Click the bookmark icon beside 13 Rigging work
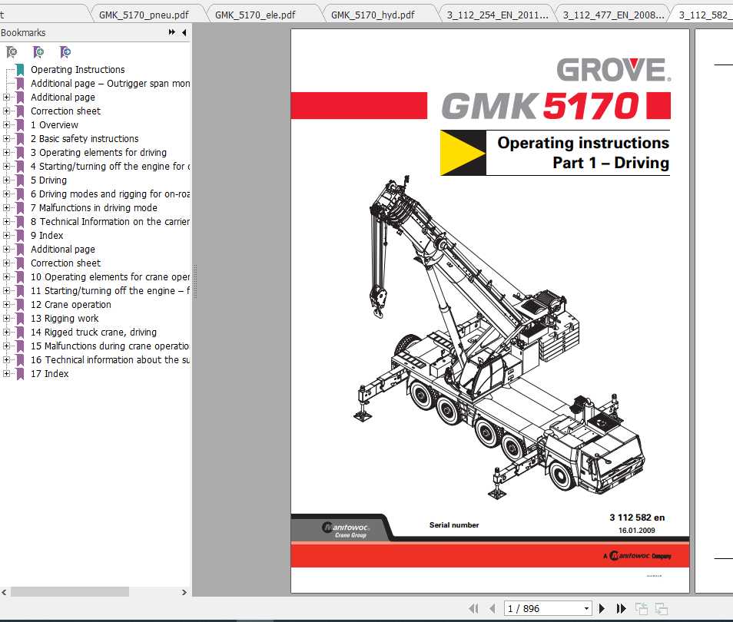This screenshot has width=733, height=622. pyautogui.click(x=20, y=319)
